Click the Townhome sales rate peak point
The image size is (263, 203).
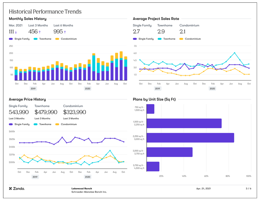pyautogui.click(x=234, y=53)
